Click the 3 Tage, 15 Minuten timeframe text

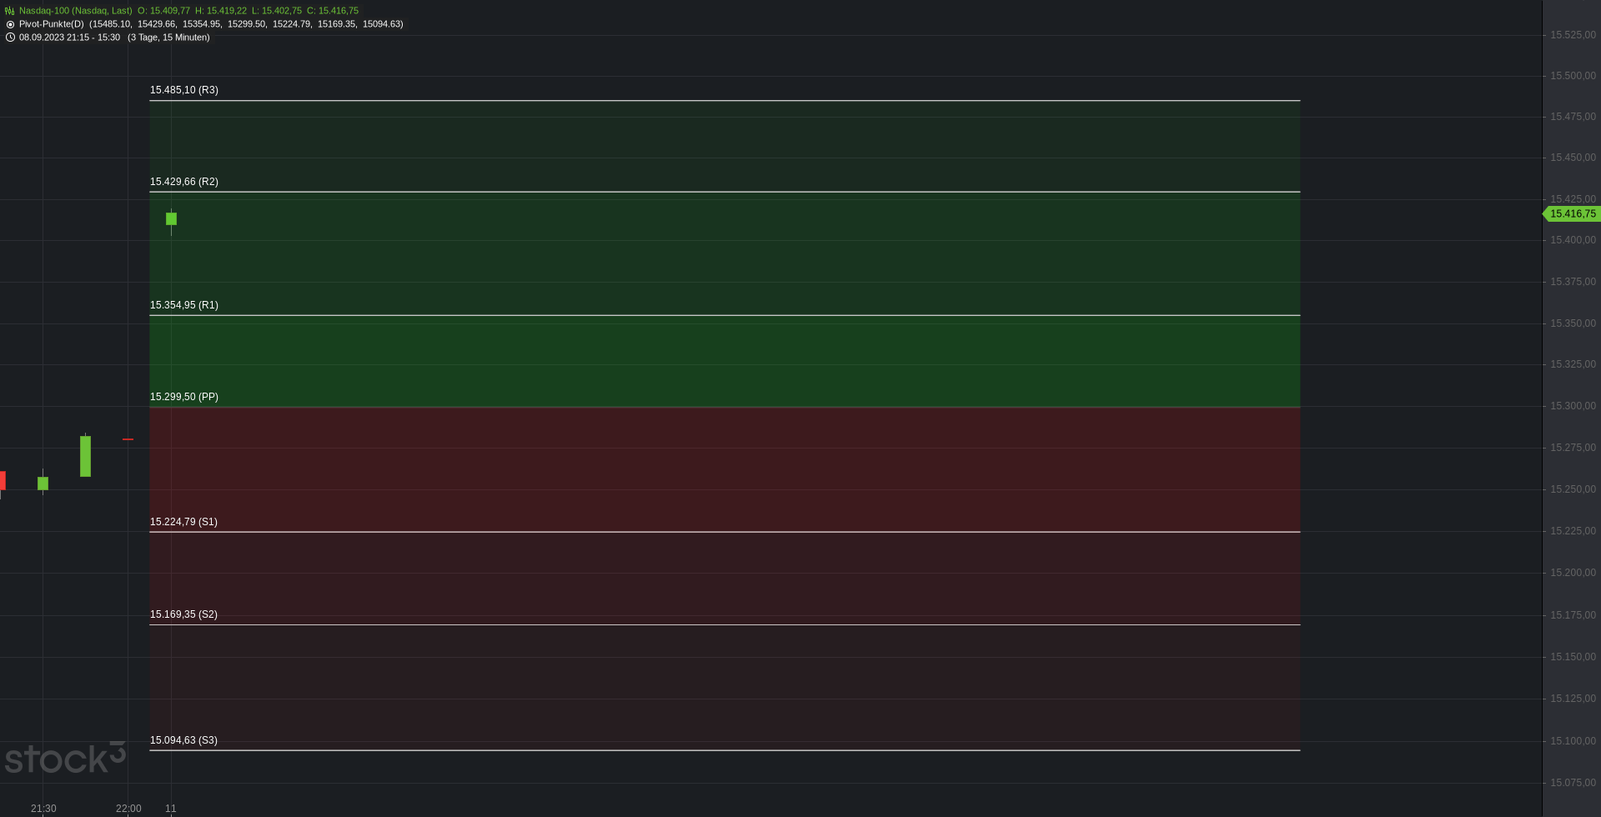pos(168,38)
